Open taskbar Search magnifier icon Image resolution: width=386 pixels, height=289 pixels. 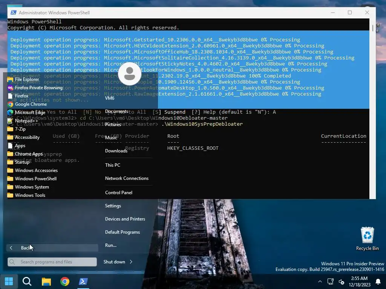pos(27,281)
